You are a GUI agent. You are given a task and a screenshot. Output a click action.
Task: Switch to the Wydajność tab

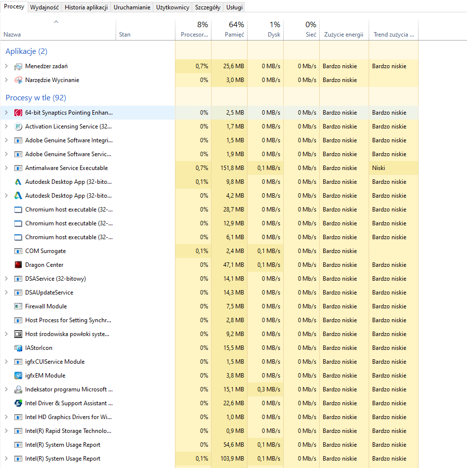point(44,7)
